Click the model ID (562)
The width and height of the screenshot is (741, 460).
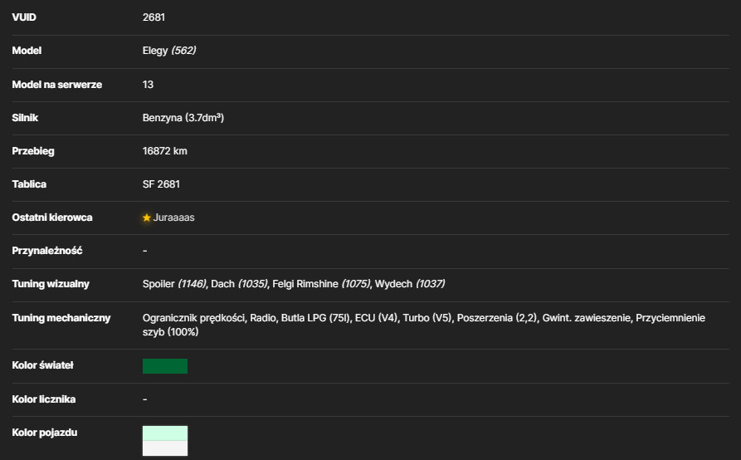pyautogui.click(x=183, y=51)
